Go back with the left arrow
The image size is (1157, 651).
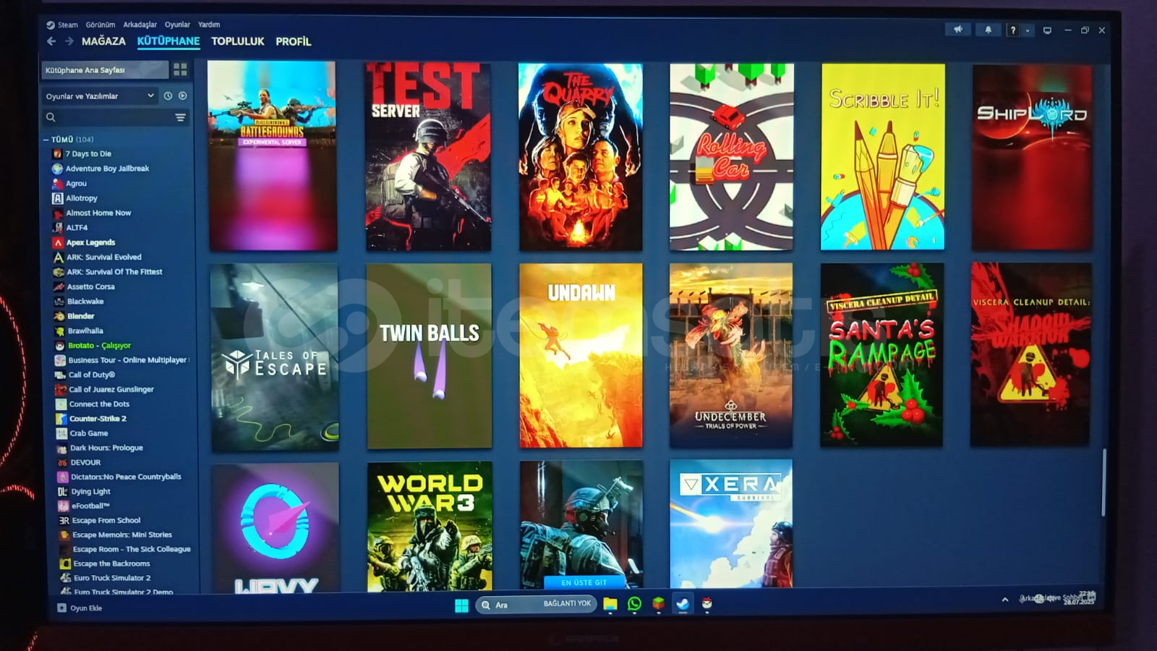coord(51,41)
